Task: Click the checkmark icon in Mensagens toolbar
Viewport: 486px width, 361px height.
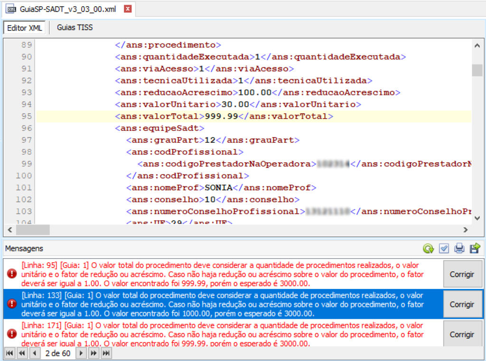Action: click(444, 249)
